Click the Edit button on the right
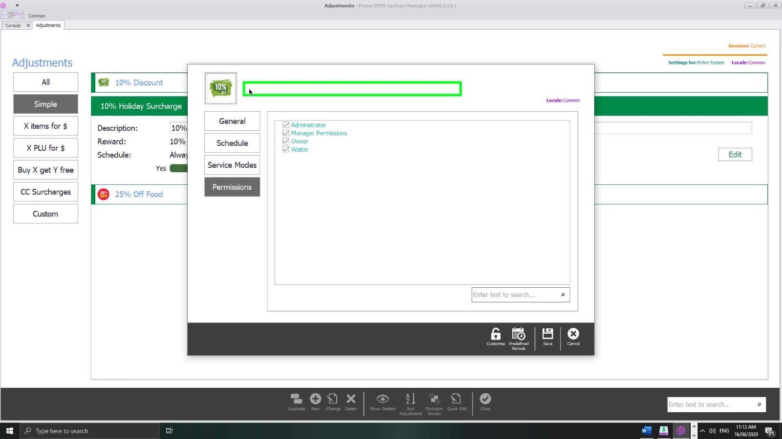The height and width of the screenshot is (439, 782). pyautogui.click(x=735, y=155)
